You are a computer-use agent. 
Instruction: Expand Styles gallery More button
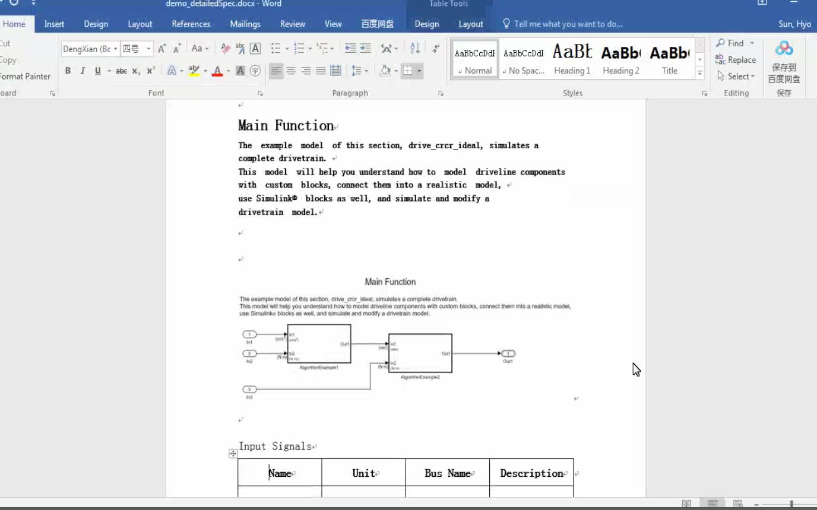point(700,73)
